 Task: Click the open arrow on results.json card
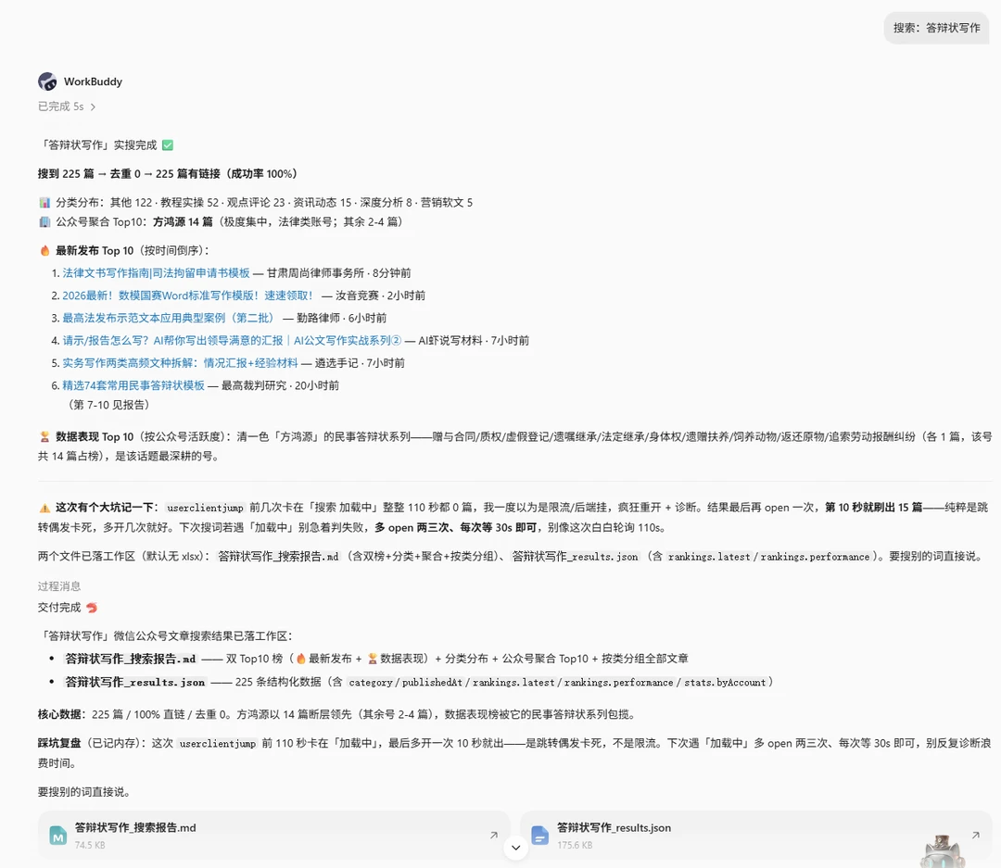[975, 835]
